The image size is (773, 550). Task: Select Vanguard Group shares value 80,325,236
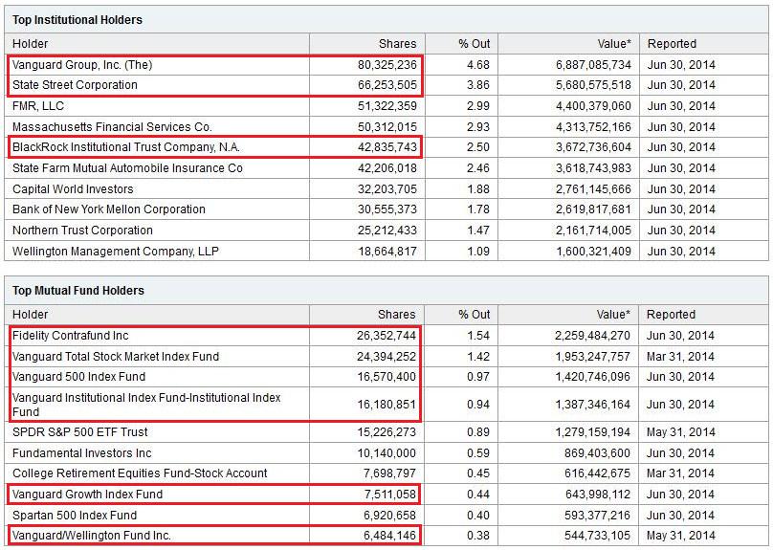387,64
